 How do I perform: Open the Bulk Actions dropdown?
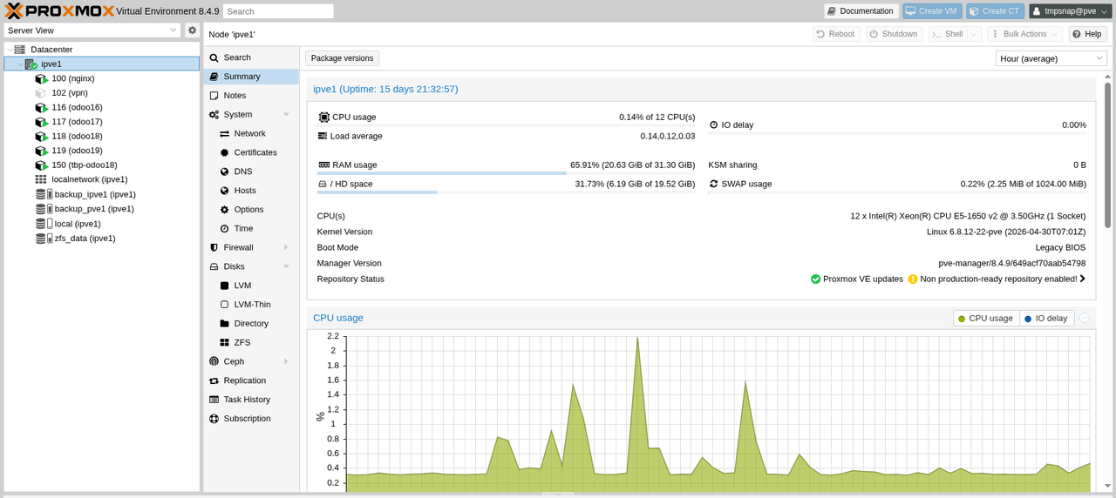[1024, 34]
